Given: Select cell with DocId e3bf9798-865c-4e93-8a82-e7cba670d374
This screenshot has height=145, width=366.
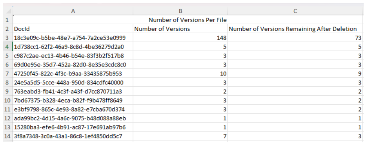Looking at the screenshot, I should coord(73,109).
